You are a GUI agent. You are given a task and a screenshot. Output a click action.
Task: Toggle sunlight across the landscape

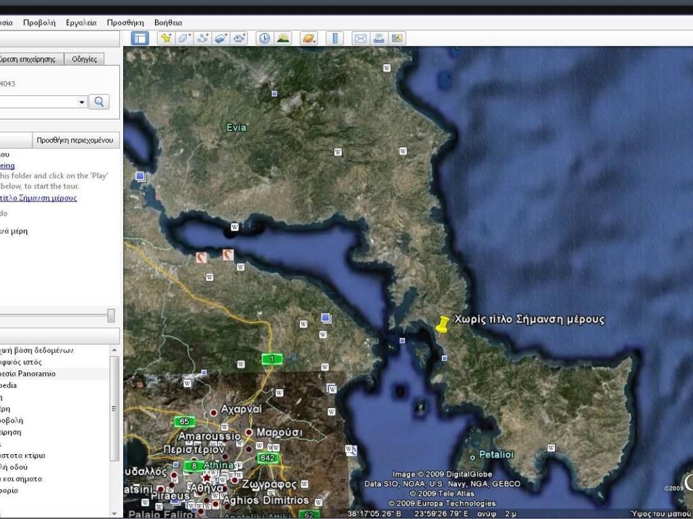tap(283, 39)
